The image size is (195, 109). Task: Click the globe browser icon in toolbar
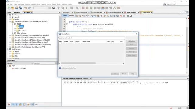click(x=54, y=8)
